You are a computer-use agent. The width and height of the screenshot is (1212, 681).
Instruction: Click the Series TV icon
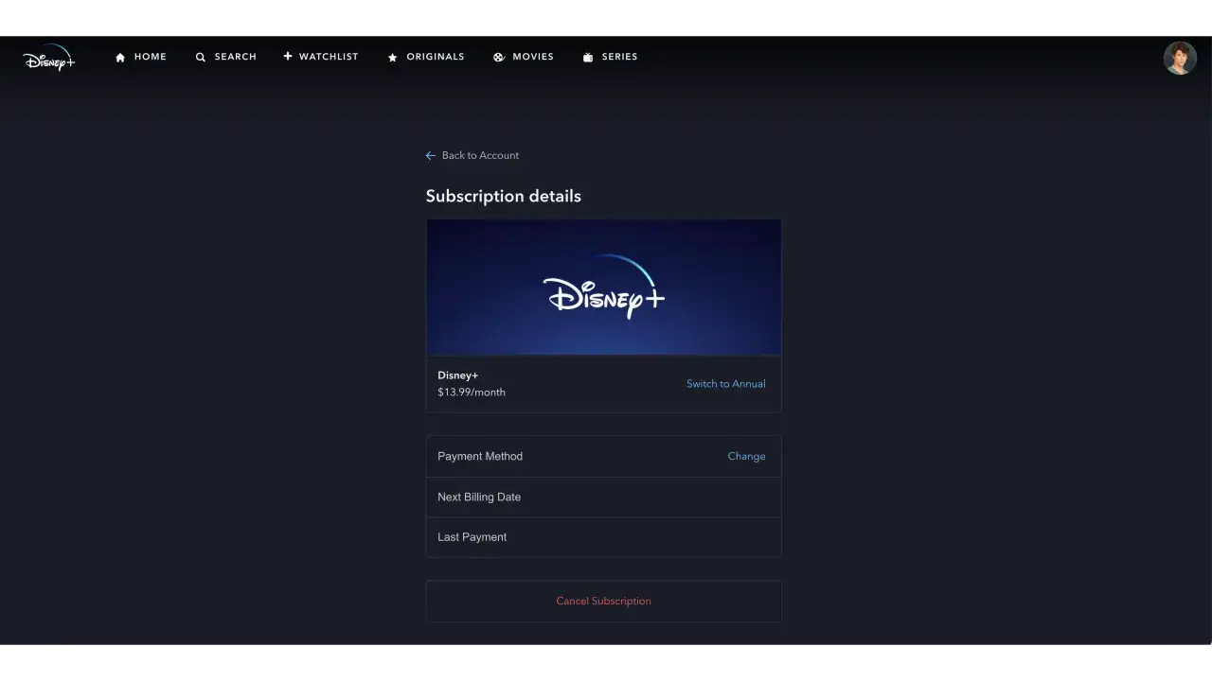tap(588, 58)
